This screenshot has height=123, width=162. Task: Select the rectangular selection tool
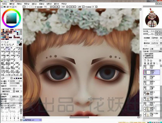click(2, 42)
